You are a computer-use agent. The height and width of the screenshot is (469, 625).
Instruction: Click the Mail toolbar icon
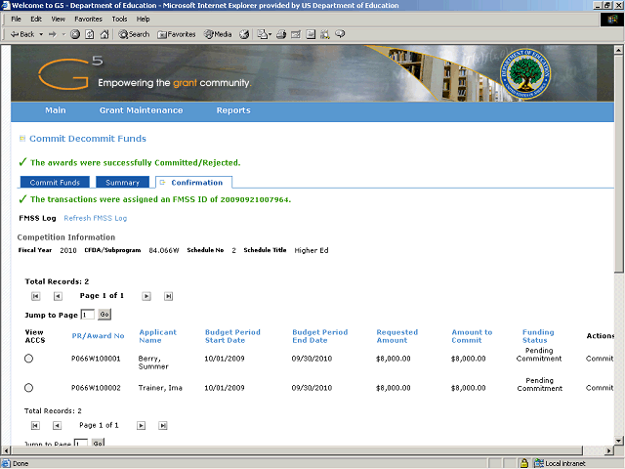pyautogui.click(x=263, y=34)
